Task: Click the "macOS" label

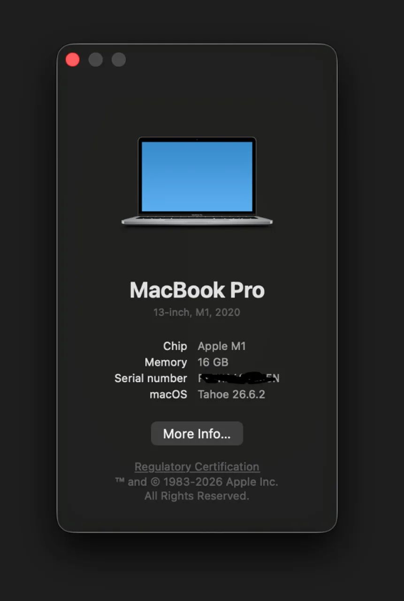Action: point(168,394)
